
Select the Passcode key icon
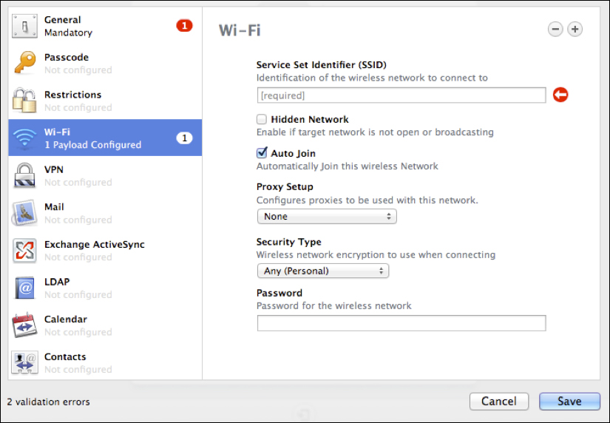25,63
